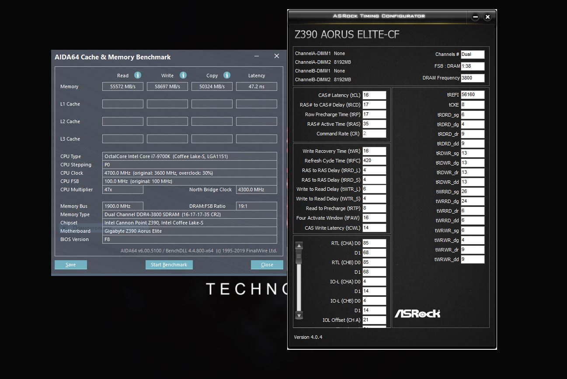The image size is (567, 379).
Task: Click the tWRRD_dd value field
Action: coord(473,221)
